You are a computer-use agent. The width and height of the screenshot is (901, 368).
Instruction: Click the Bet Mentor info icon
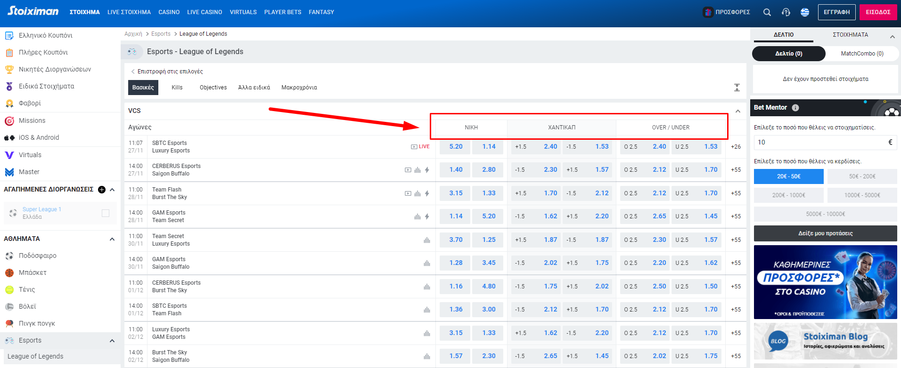(x=795, y=108)
